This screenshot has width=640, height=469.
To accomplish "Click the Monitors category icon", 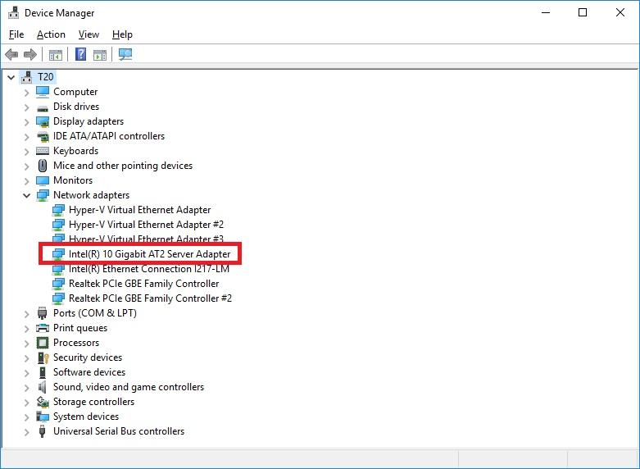I will pos(43,180).
